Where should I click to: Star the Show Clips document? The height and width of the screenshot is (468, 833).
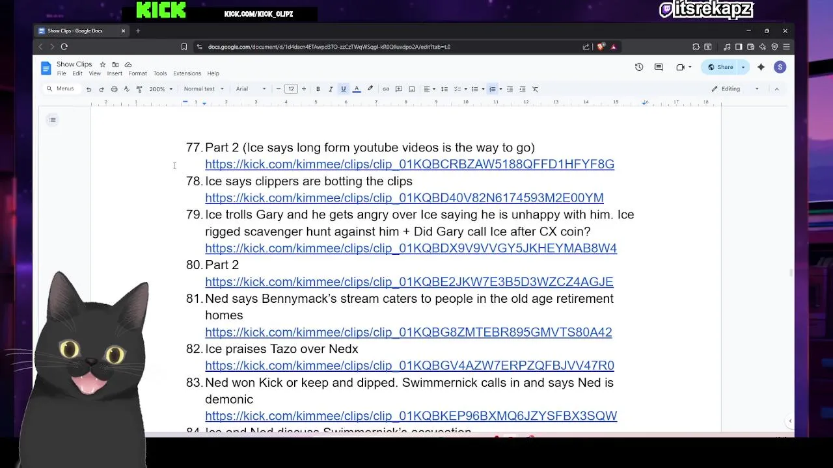click(102, 64)
